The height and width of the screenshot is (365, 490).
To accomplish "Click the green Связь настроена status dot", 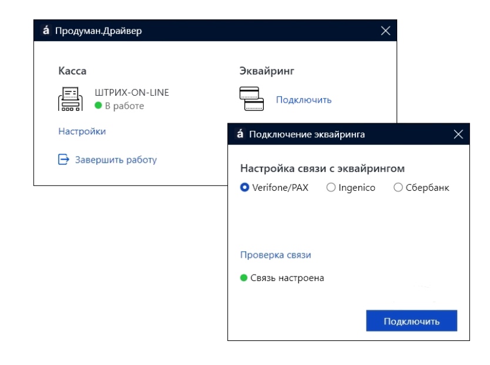I will 244,278.
